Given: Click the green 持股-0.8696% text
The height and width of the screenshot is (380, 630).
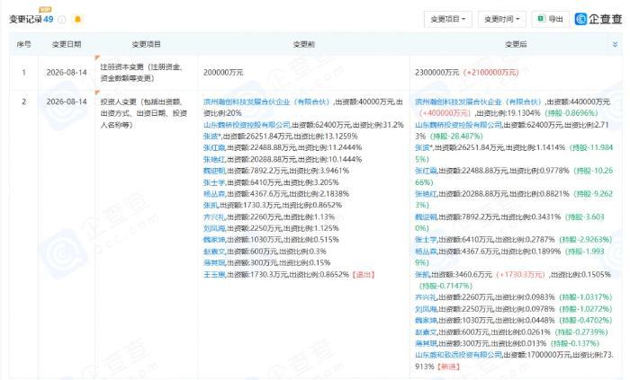Looking at the screenshot, I should tap(571, 113).
